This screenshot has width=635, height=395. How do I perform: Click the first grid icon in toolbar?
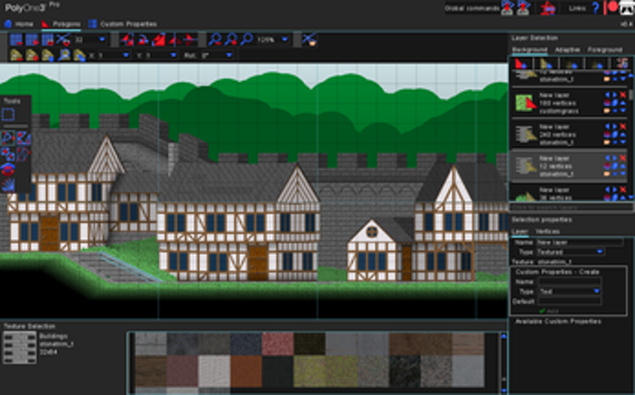click(15, 39)
